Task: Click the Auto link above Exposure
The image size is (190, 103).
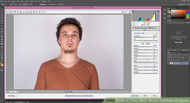Action: click(x=143, y=44)
